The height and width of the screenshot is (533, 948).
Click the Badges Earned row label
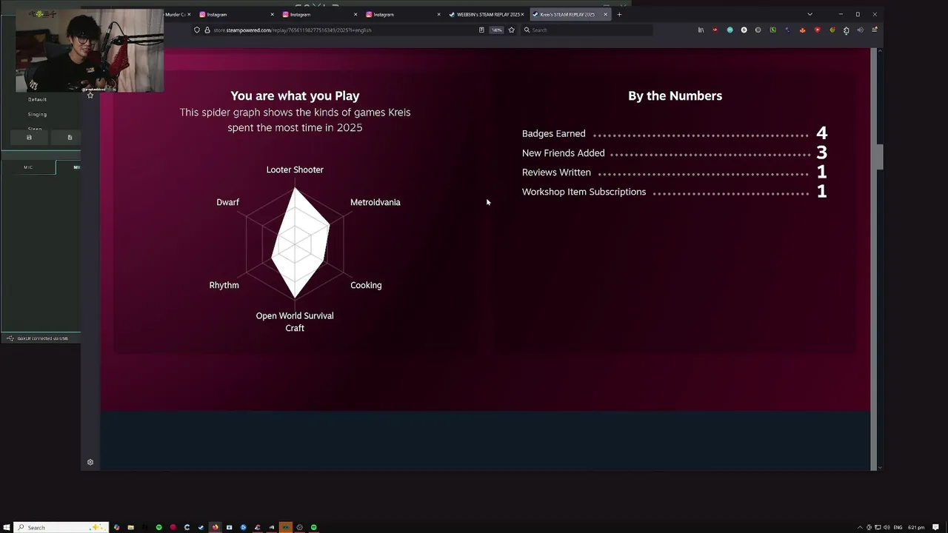point(553,134)
